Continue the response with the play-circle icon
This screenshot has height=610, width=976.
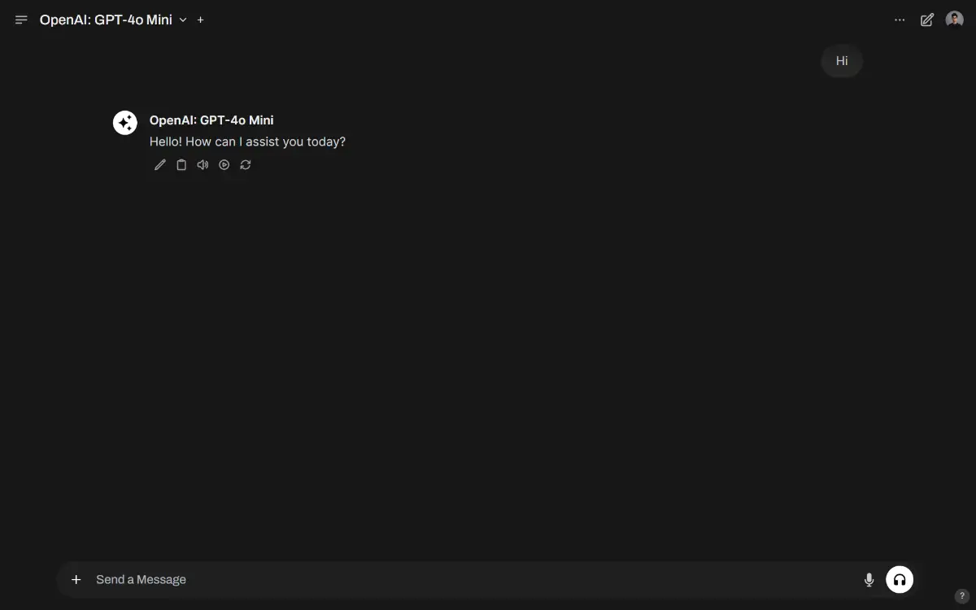[x=224, y=165]
